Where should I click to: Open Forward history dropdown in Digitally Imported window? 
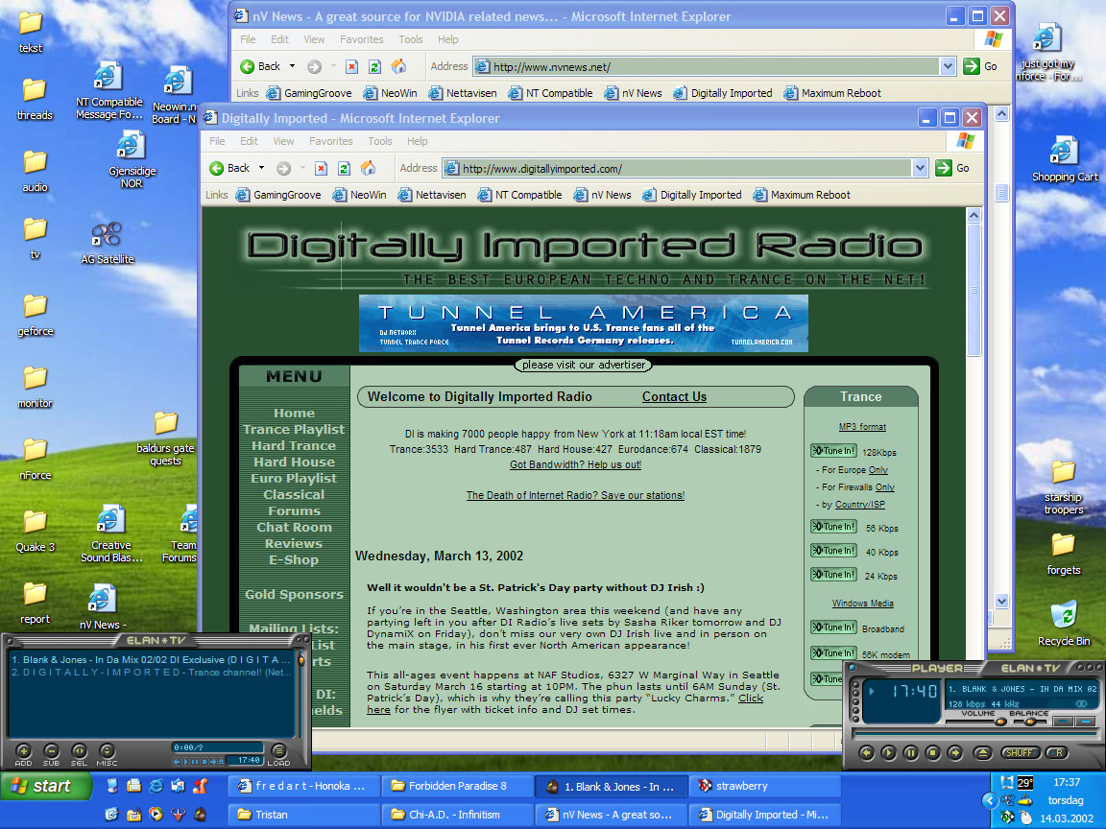tap(301, 168)
